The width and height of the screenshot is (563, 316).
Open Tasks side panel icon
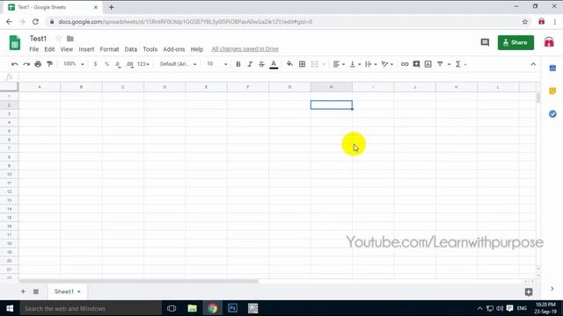(552, 114)
